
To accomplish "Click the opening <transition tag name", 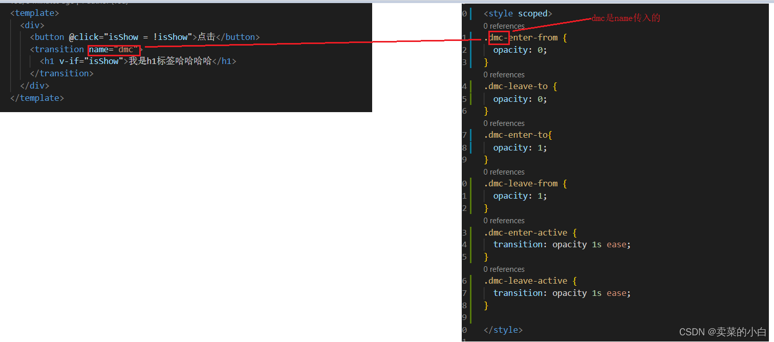I will (x=57, y=49).
